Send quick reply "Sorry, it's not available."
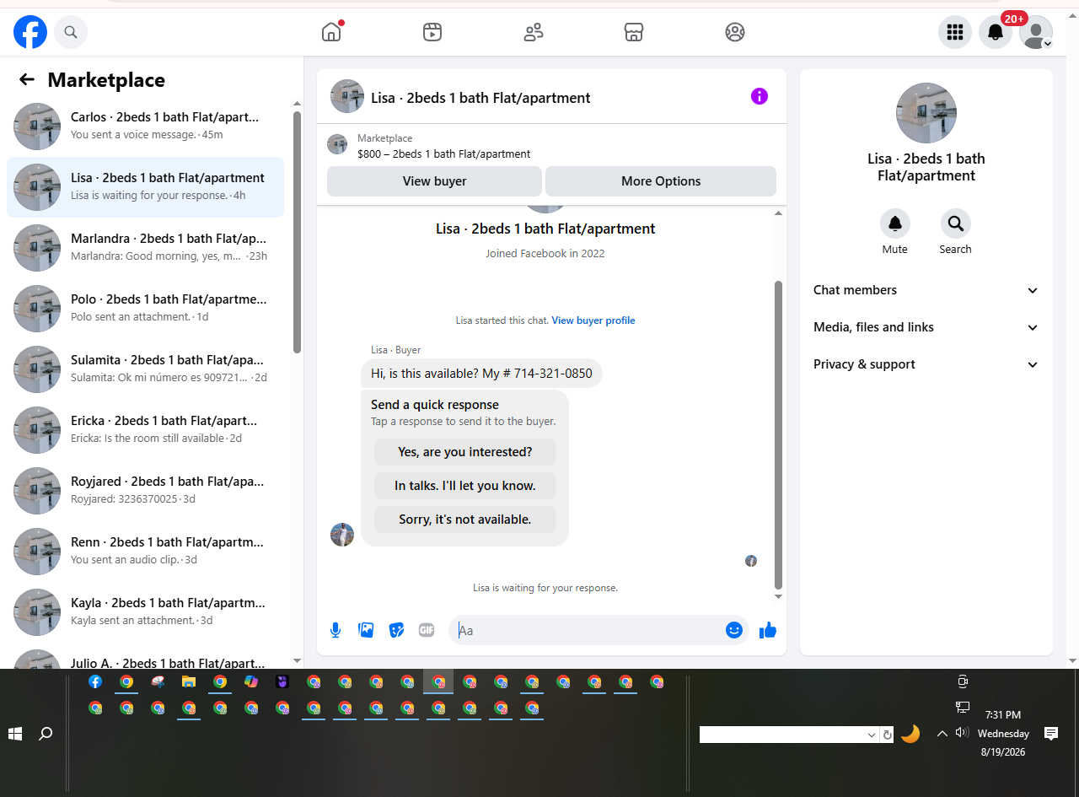Screen dimensions: 1079x797 coord(465,520)
